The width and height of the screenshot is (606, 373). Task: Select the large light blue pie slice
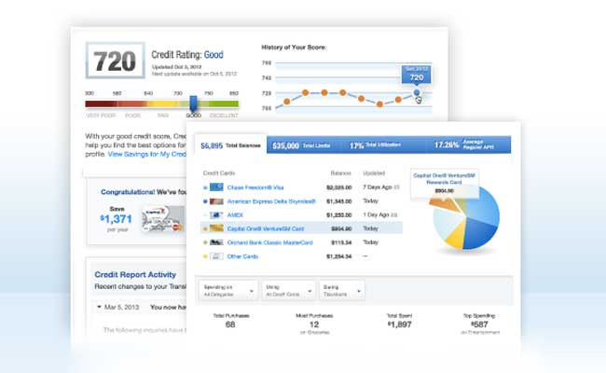[483, 205]
